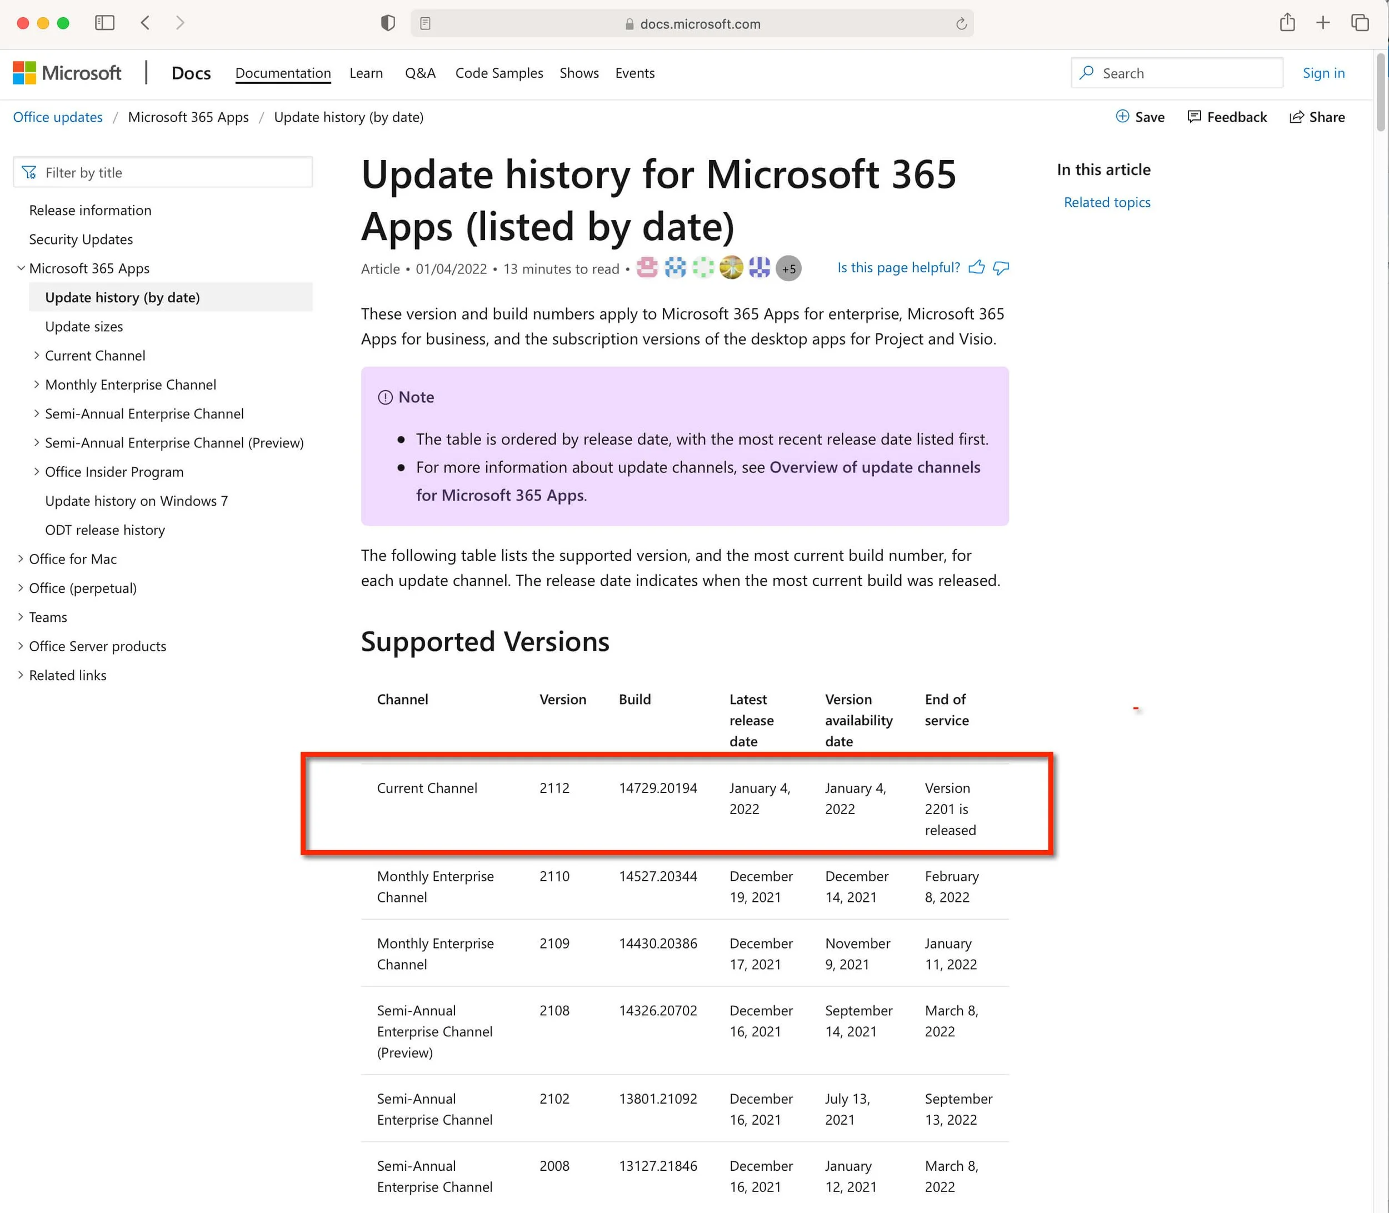Open the Documentation menu
This screenshot has height=1213, width=1389.
(283, 73)
